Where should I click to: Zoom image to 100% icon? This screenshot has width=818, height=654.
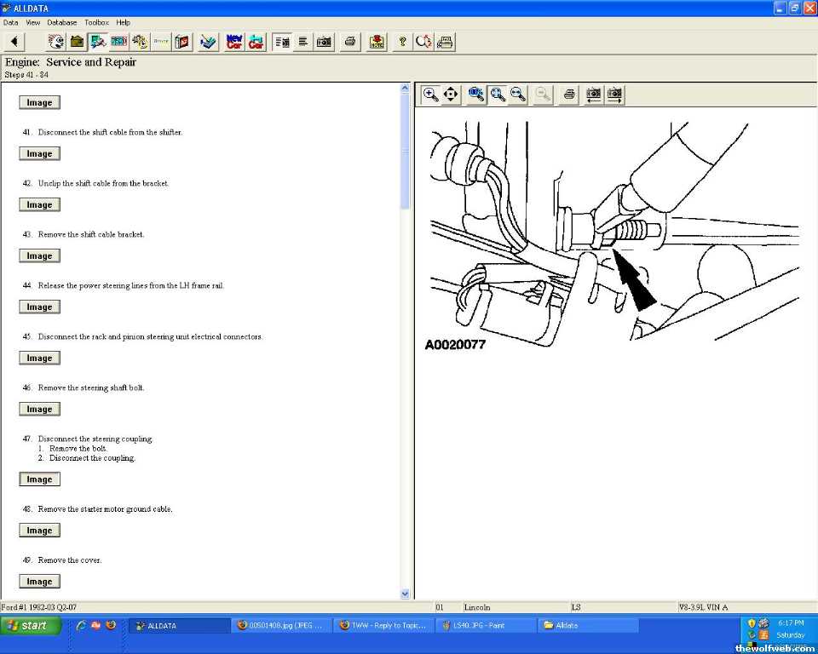pyautogui.click(x=476, y=95)
